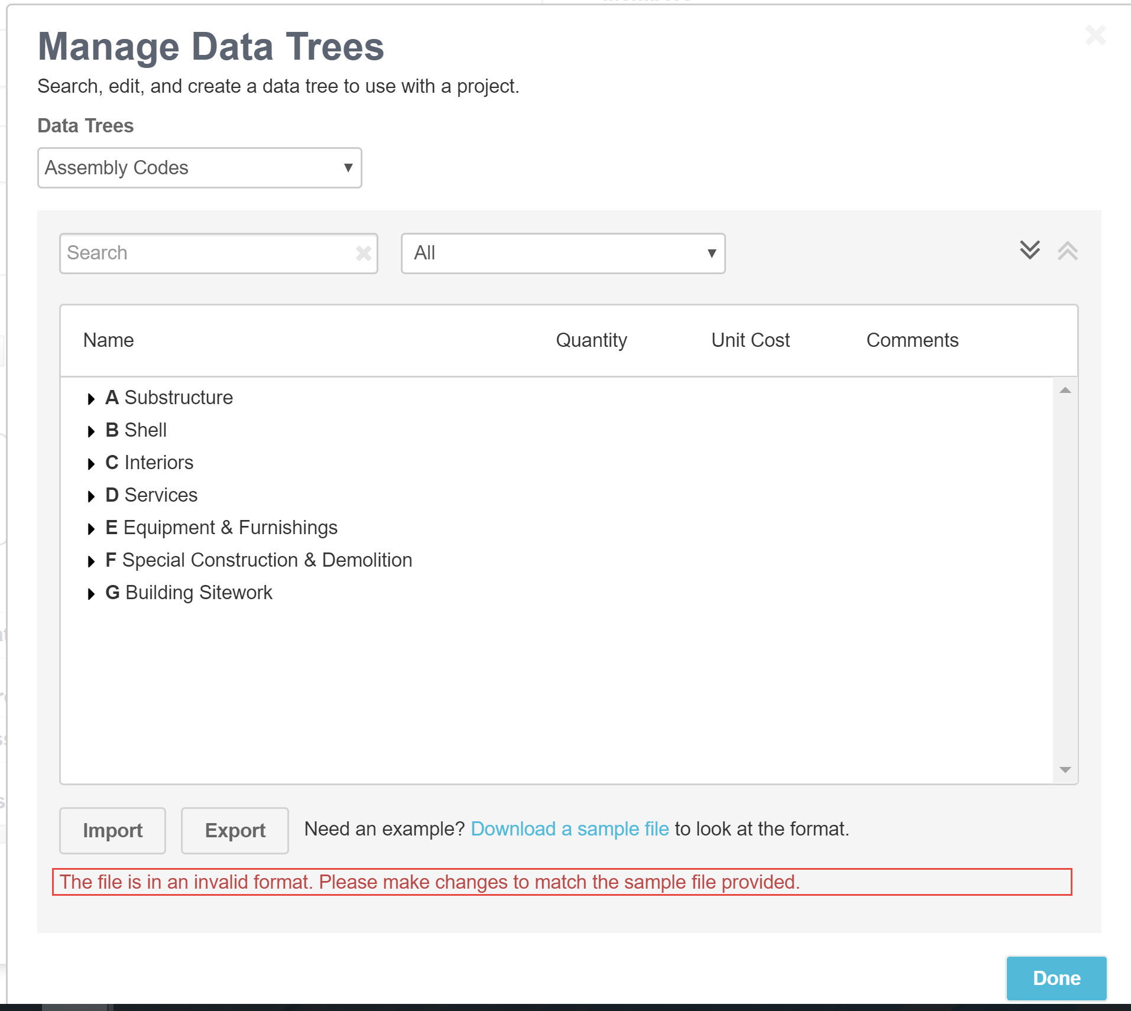The image size is (1131, 1011).
Task: Click the collapse all double-chevron icon
Action: click(x=1067, y=251)
